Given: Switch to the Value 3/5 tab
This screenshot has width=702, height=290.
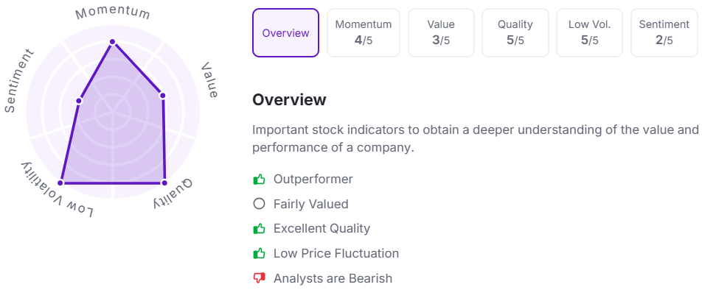Looking at the screenshot, I should click(x=441, y=33).
